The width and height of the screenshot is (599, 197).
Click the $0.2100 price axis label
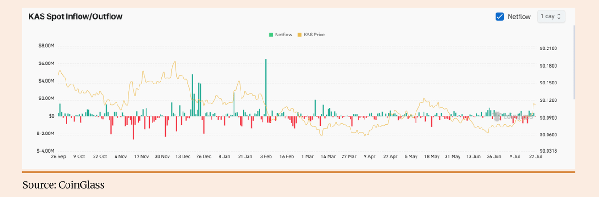click(548, 49)
